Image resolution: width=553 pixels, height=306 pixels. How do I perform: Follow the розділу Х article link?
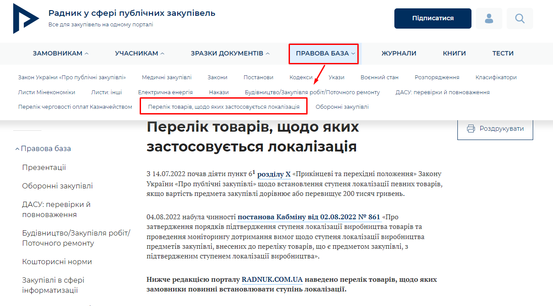(x=274, y=174)
